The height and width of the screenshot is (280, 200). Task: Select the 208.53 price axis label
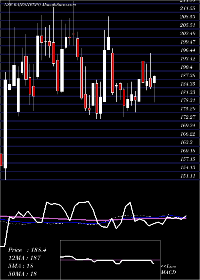[x=187, y=17]
